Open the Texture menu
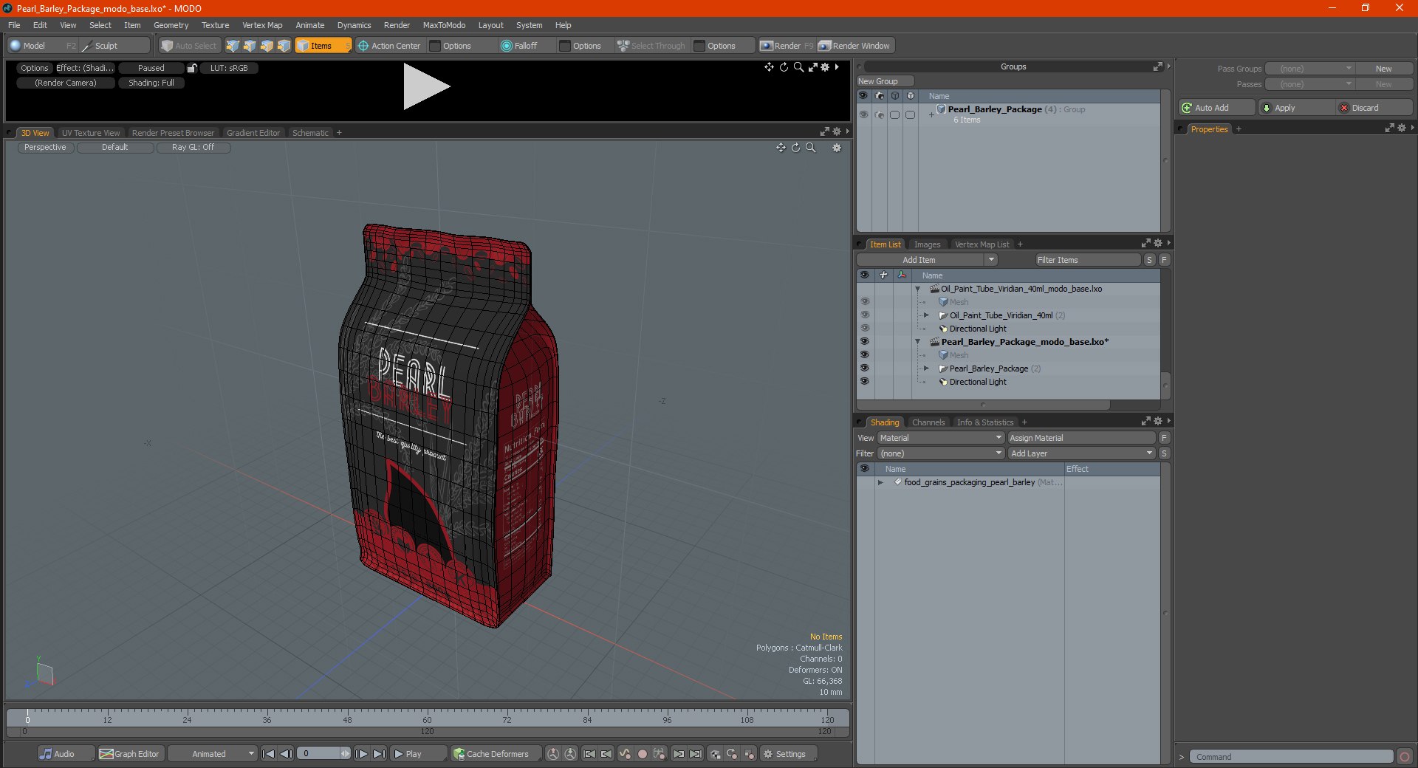Viewport: 1418px width, 768px height. tap(215, 25)
